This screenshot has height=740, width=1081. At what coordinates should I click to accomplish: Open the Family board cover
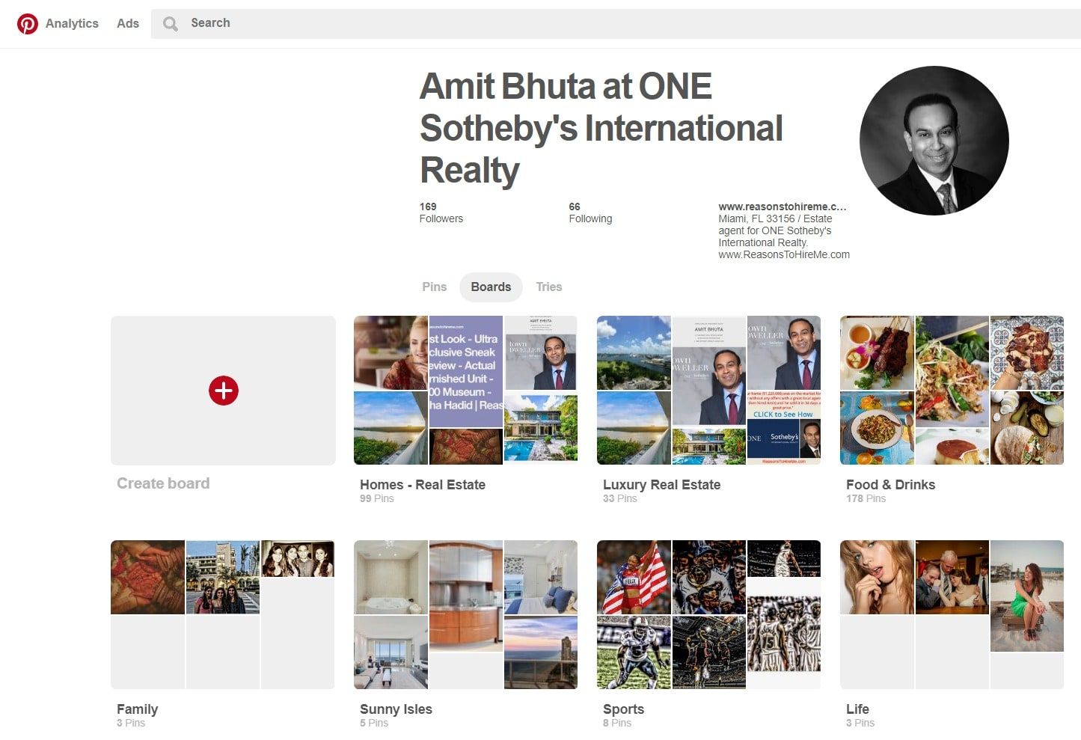(x=222, y=614)
